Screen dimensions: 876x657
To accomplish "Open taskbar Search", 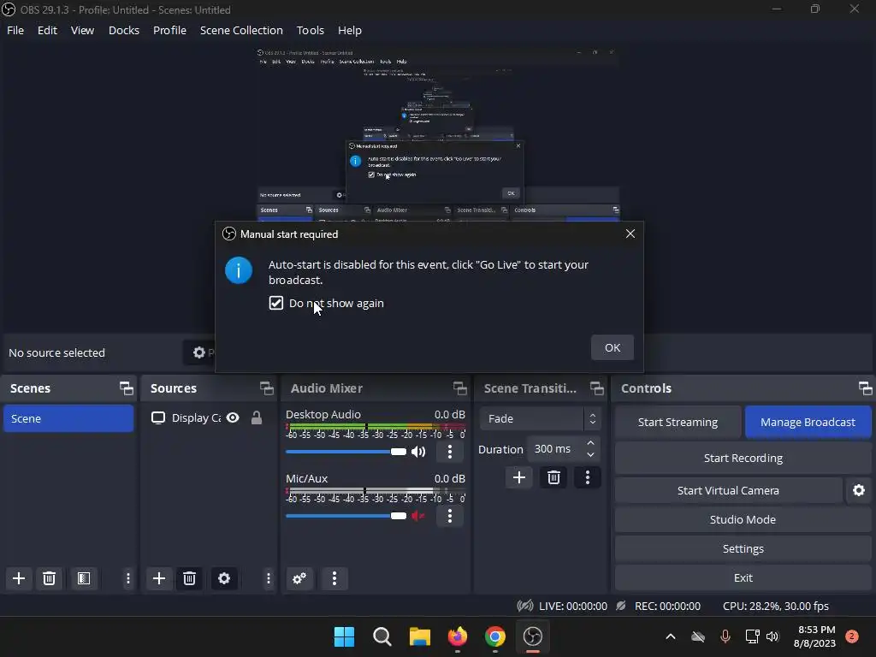I will click(382, 636).
